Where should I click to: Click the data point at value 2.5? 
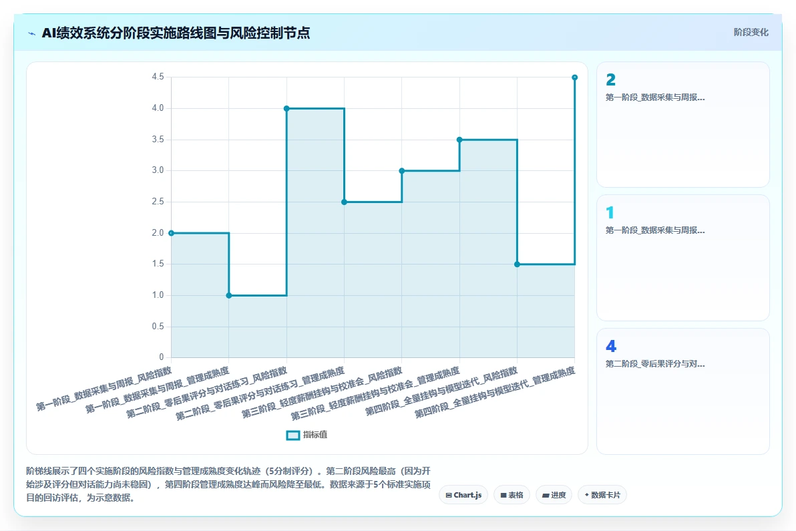coord(344,202)
